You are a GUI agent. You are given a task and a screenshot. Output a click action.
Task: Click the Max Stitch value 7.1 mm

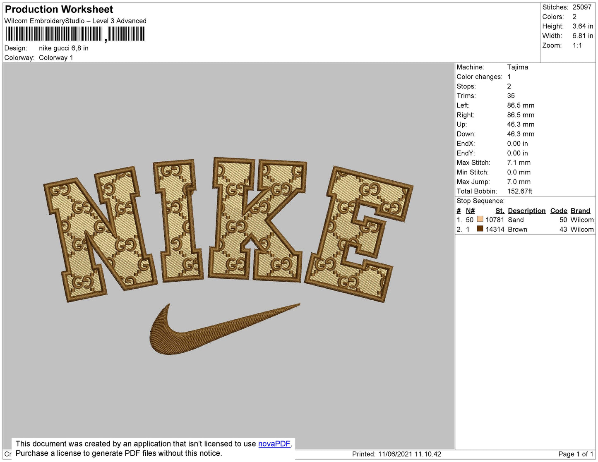(x=519, y=163)
